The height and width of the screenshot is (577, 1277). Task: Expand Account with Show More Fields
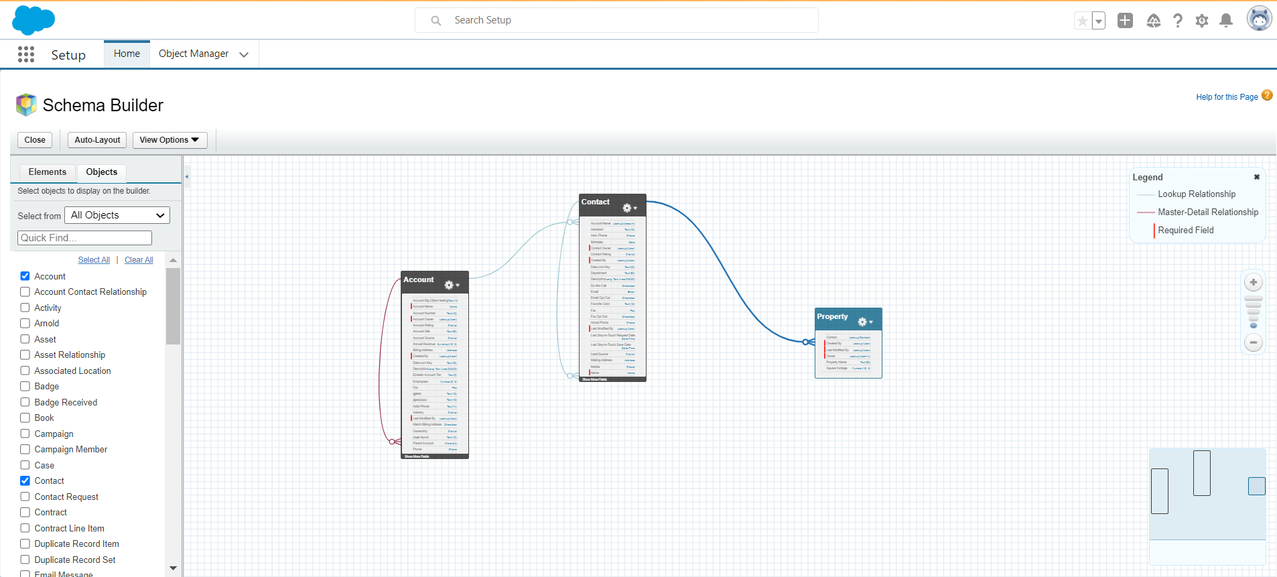click(417, 456)
